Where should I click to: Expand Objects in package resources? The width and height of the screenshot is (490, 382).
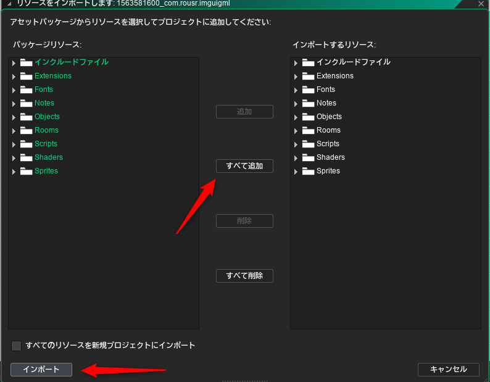click(14, 117)
